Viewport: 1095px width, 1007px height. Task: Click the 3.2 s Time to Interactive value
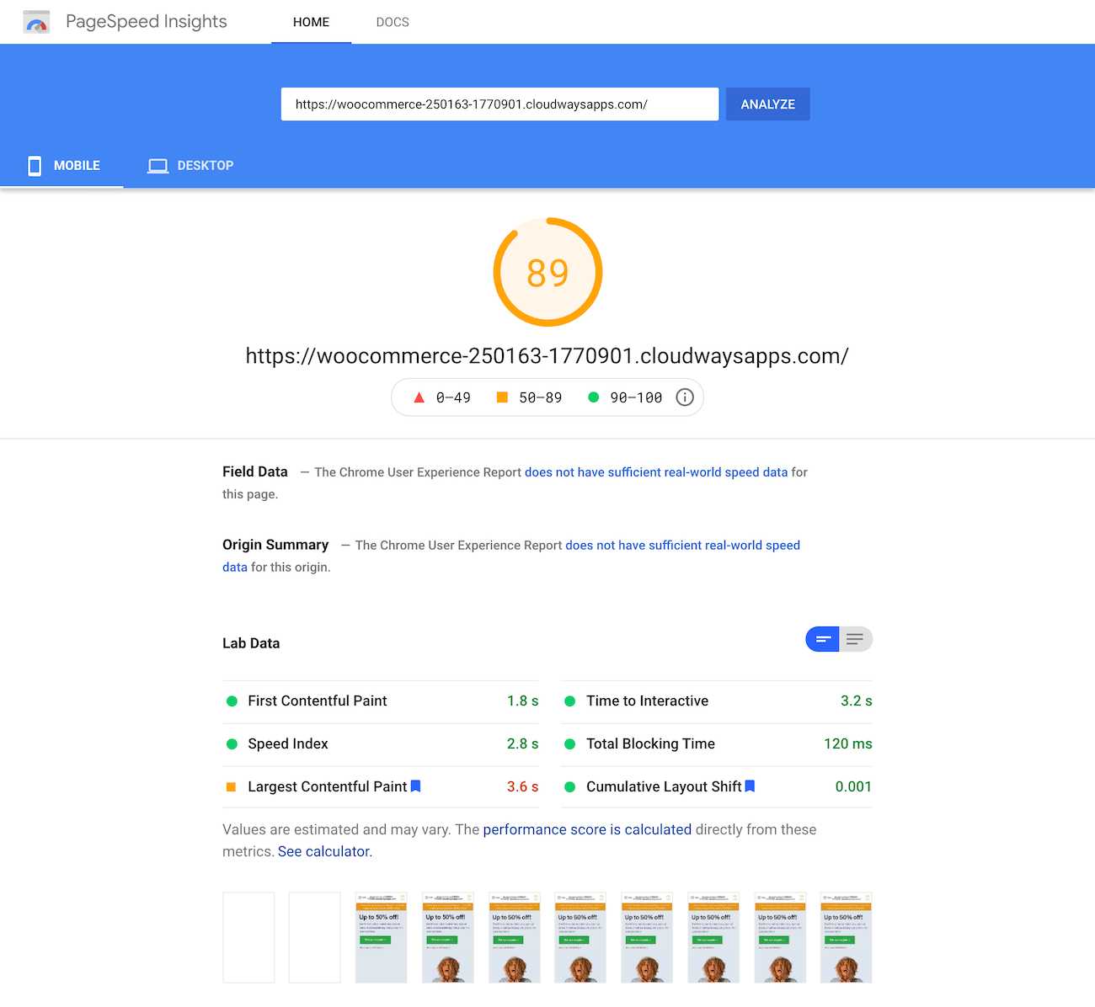pos(856,701)
